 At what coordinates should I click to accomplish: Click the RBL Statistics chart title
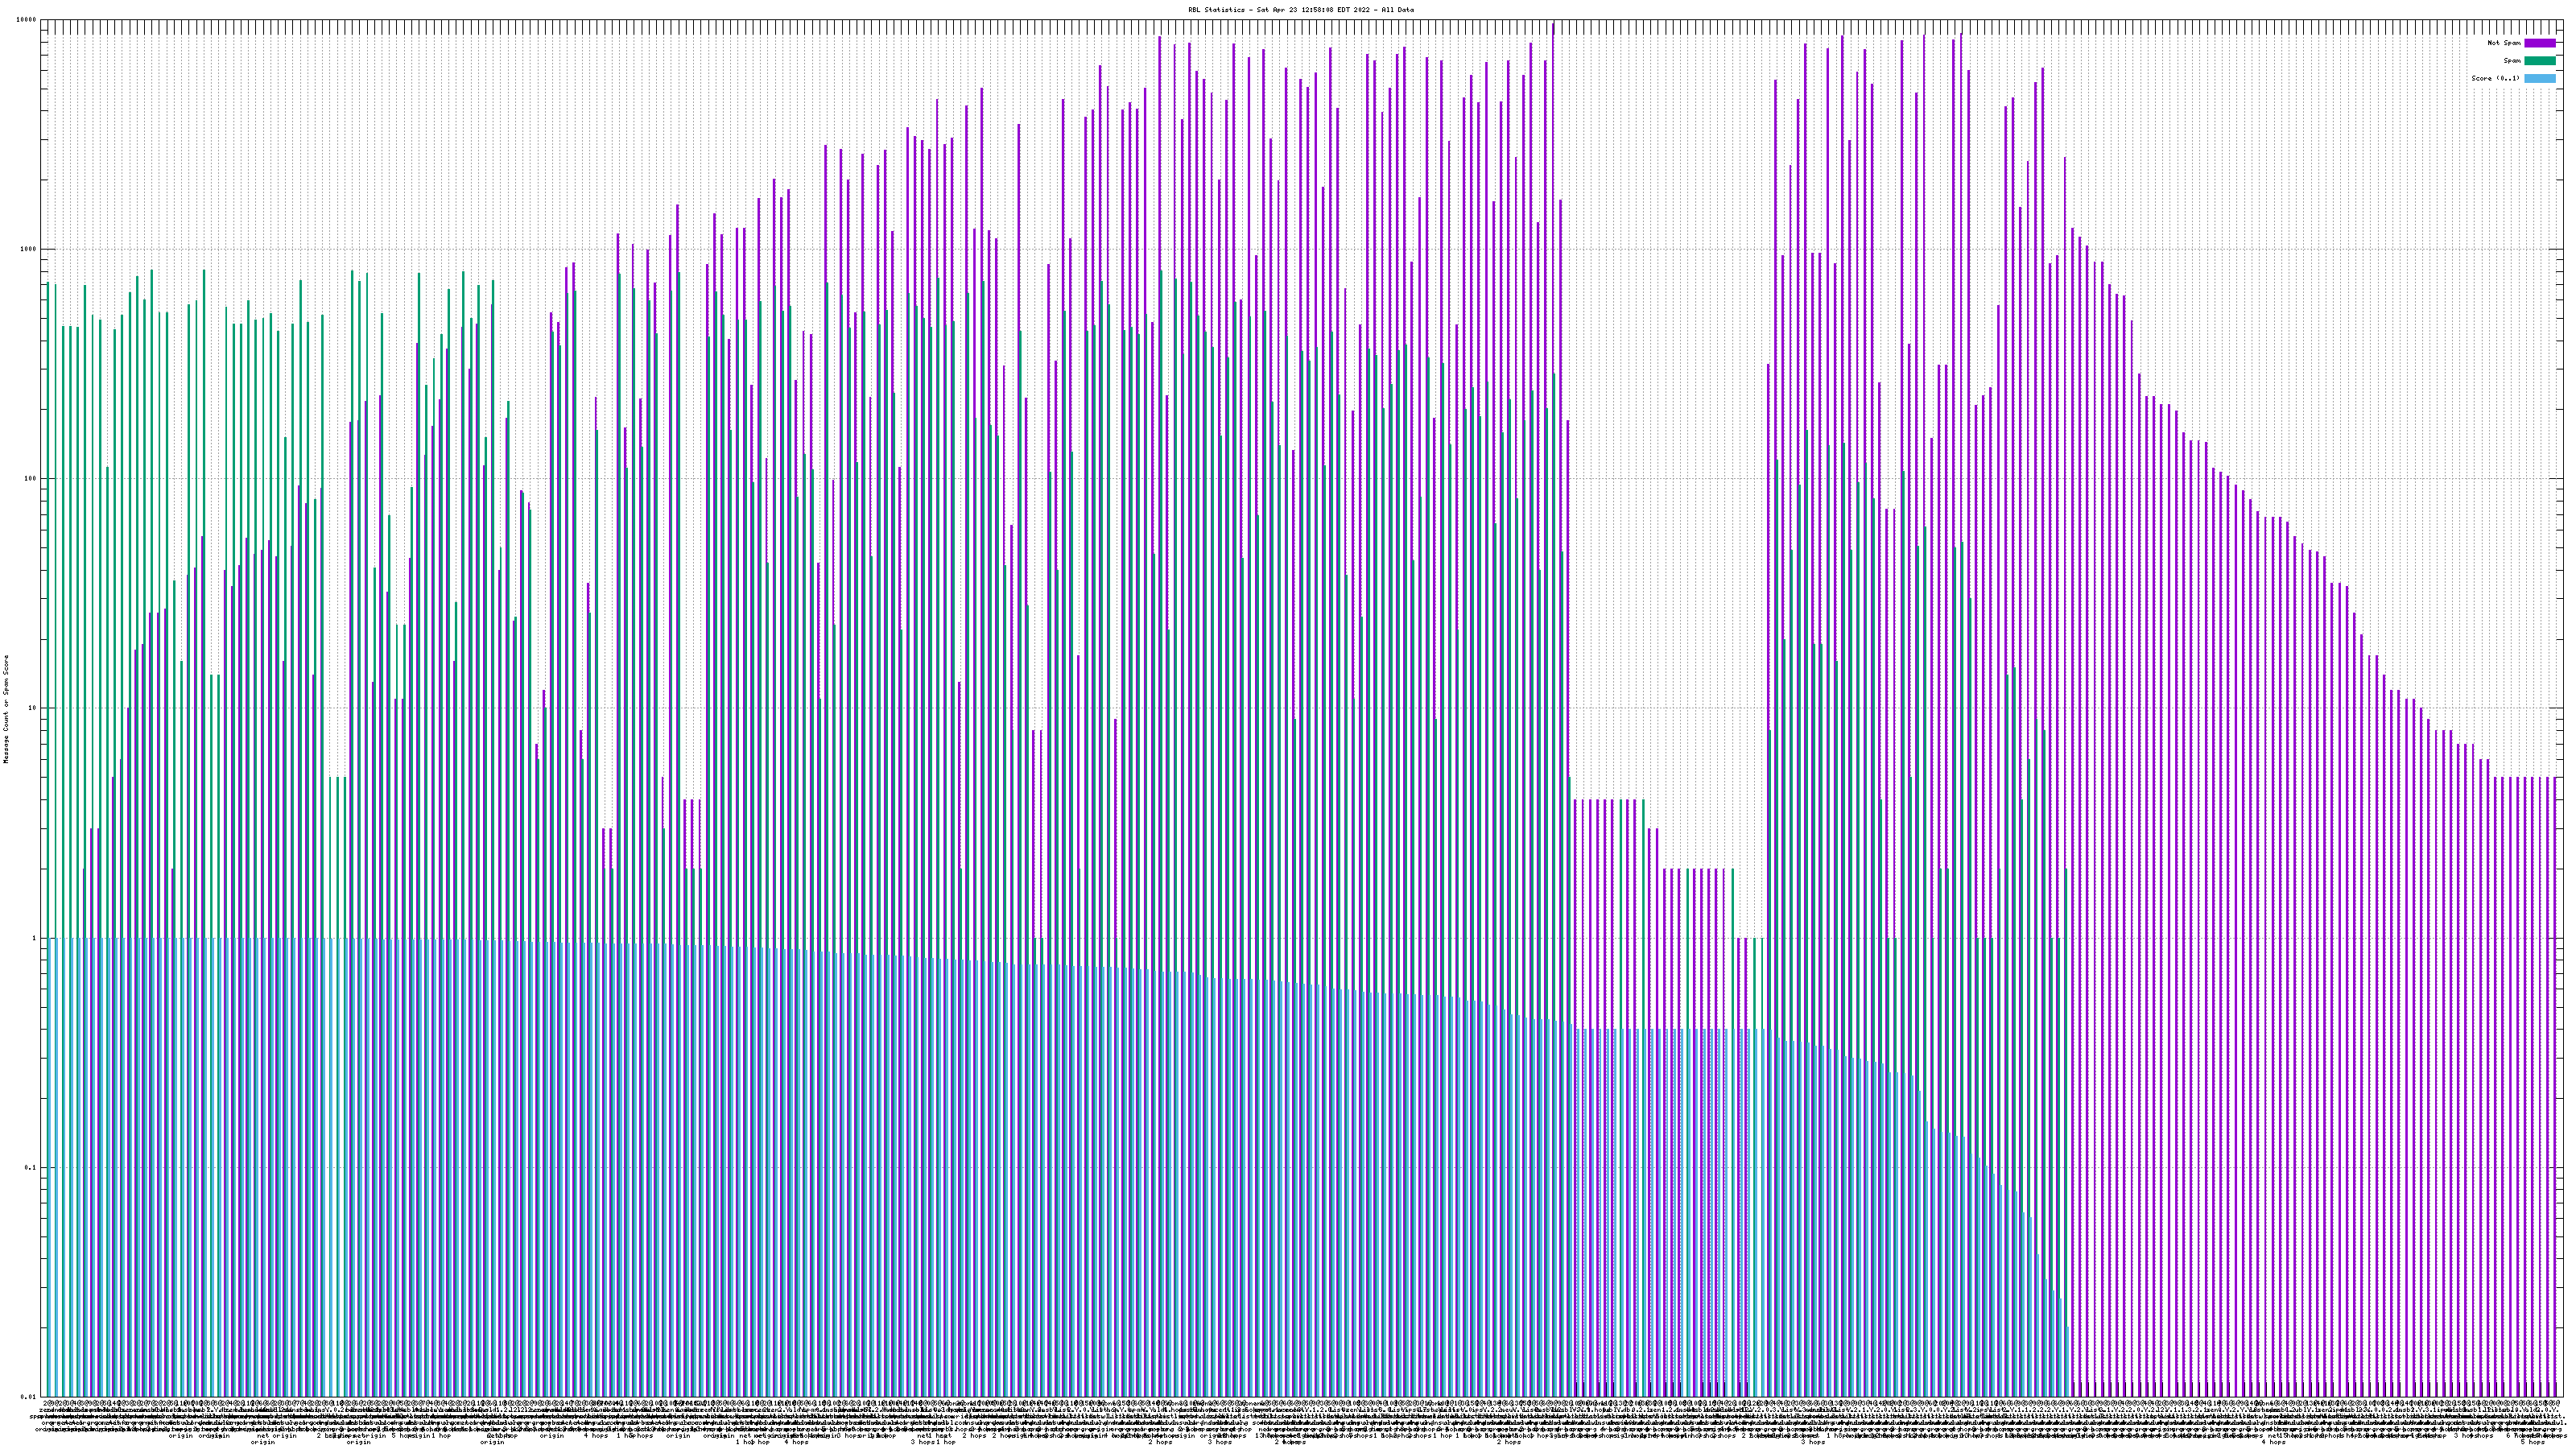coord(1300,10)
